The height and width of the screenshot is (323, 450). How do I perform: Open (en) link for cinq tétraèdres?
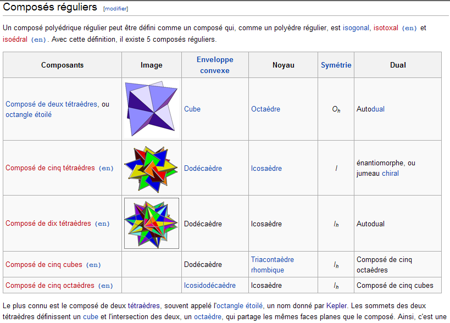[106, 168]
